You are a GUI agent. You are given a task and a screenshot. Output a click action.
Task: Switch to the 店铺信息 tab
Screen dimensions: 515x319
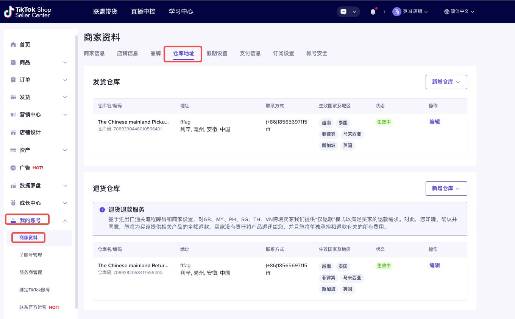click(x=128, y=53)
